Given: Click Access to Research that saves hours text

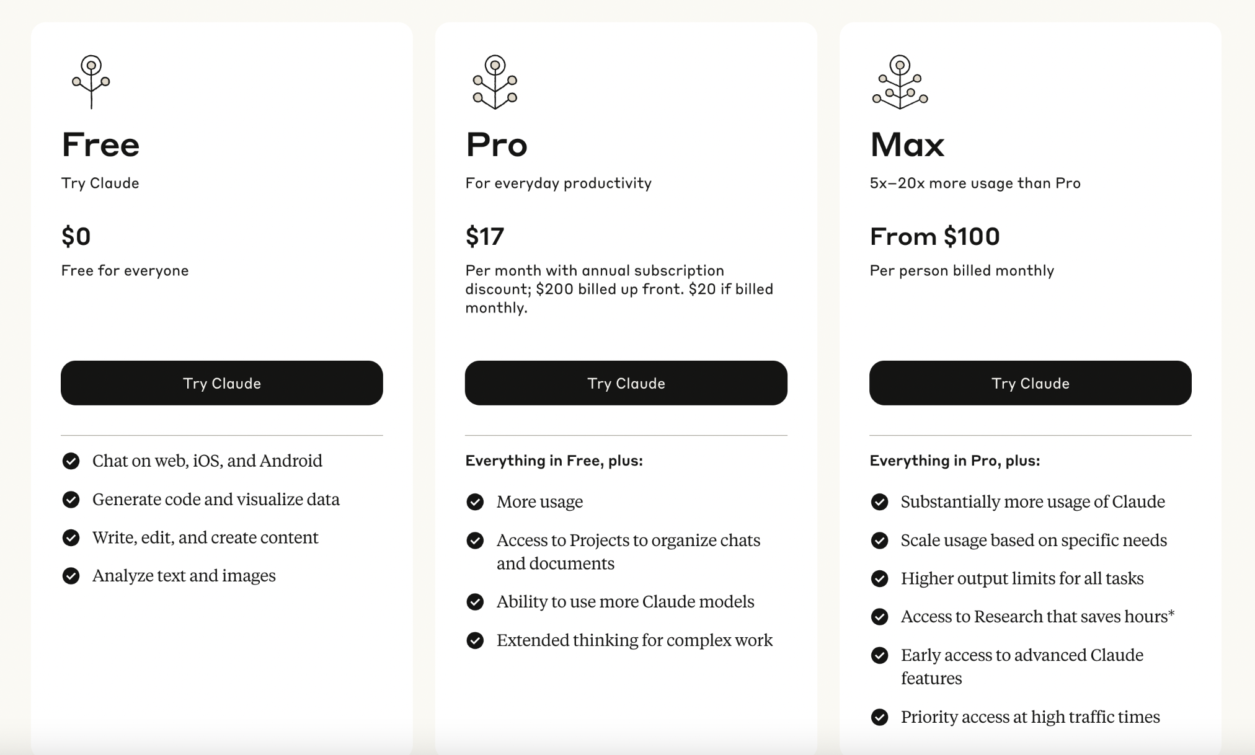Looking at the screenshot, I should tap(1037, 616).
